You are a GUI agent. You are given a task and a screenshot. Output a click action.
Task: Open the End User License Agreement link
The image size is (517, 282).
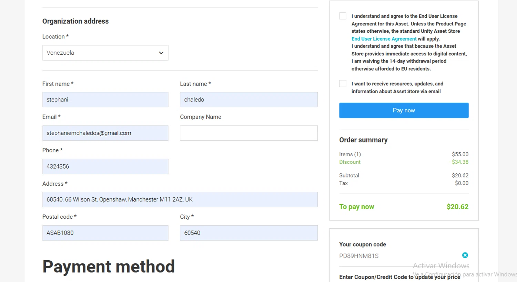[384, 39]
